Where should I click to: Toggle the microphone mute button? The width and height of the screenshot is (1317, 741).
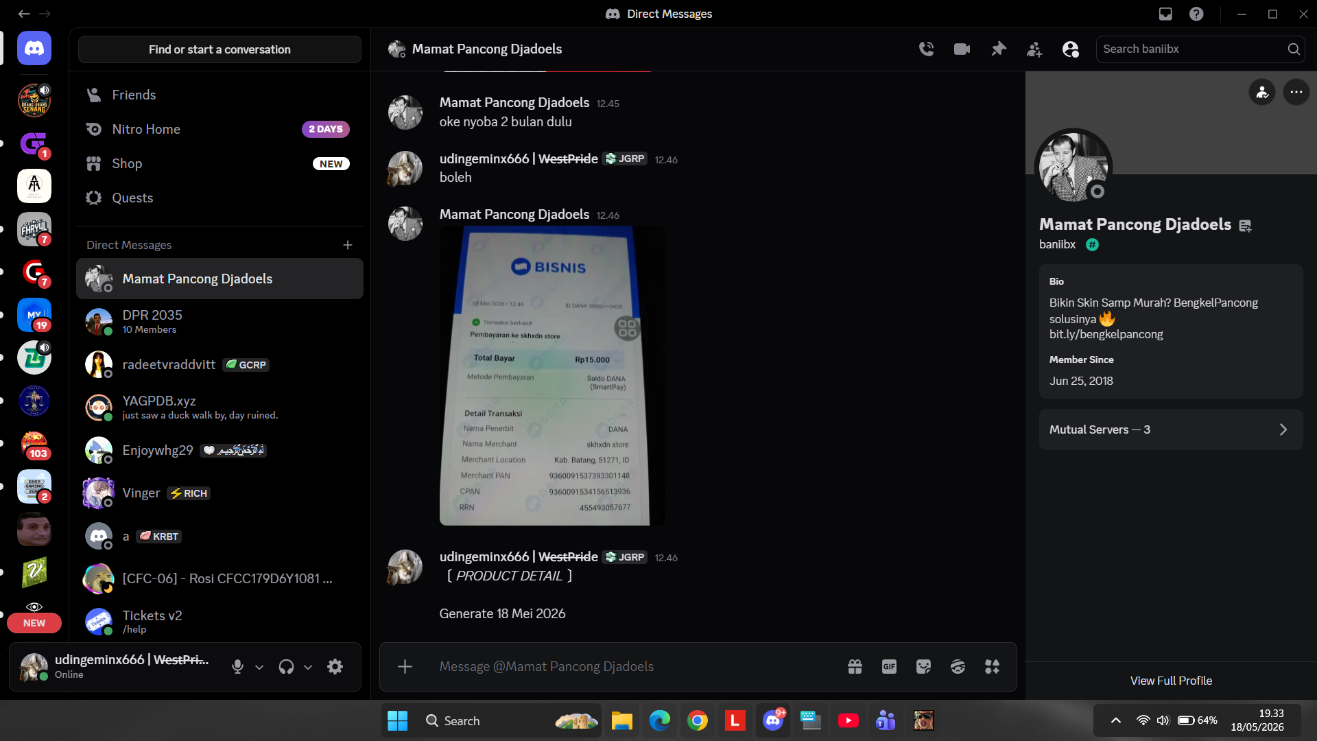tap(237, 666)
